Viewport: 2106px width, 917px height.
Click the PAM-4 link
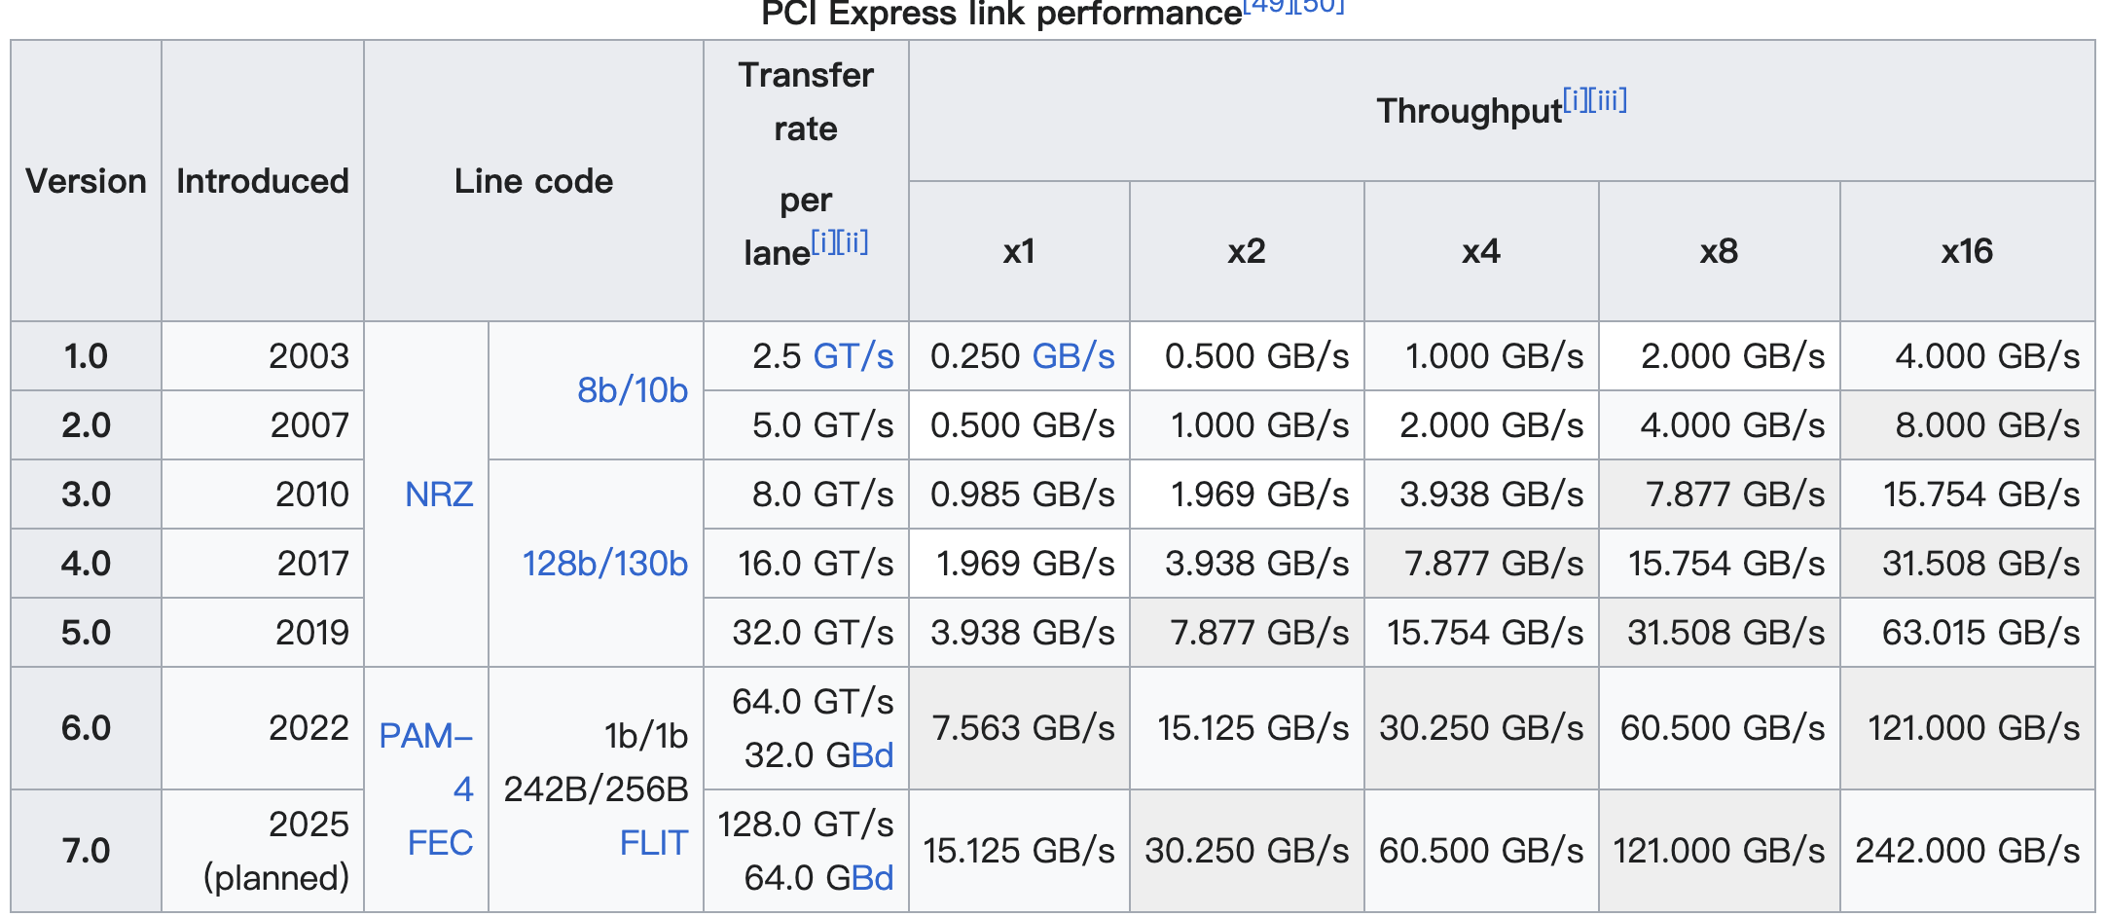[425, 737]
